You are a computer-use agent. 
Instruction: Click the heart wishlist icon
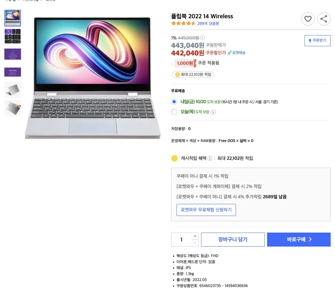pyautogui.click(x=308, y=19)
